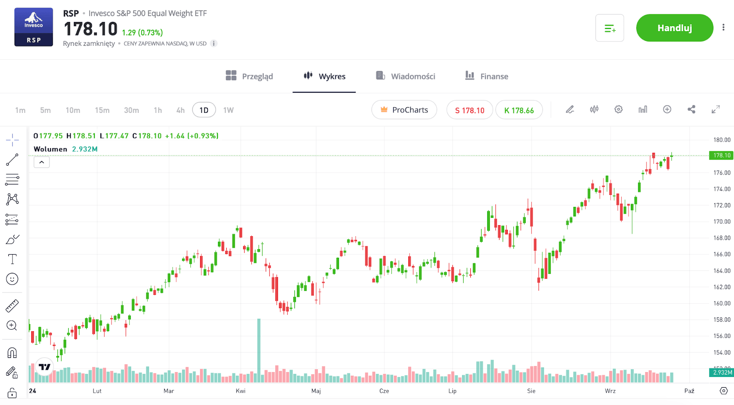Open the horizontal lines drawing tool
This screenshot has width=734, height=405.
12,179
